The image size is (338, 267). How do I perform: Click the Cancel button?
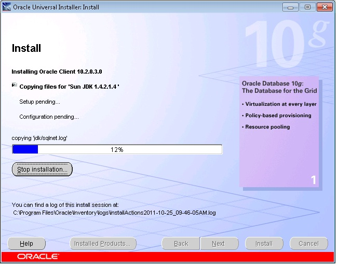point(309,244)
